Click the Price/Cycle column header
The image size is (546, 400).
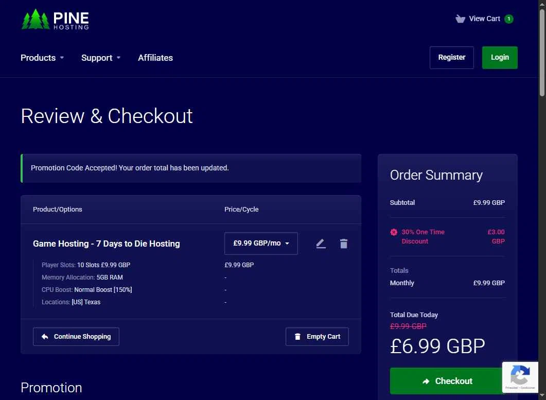(241, 210)
